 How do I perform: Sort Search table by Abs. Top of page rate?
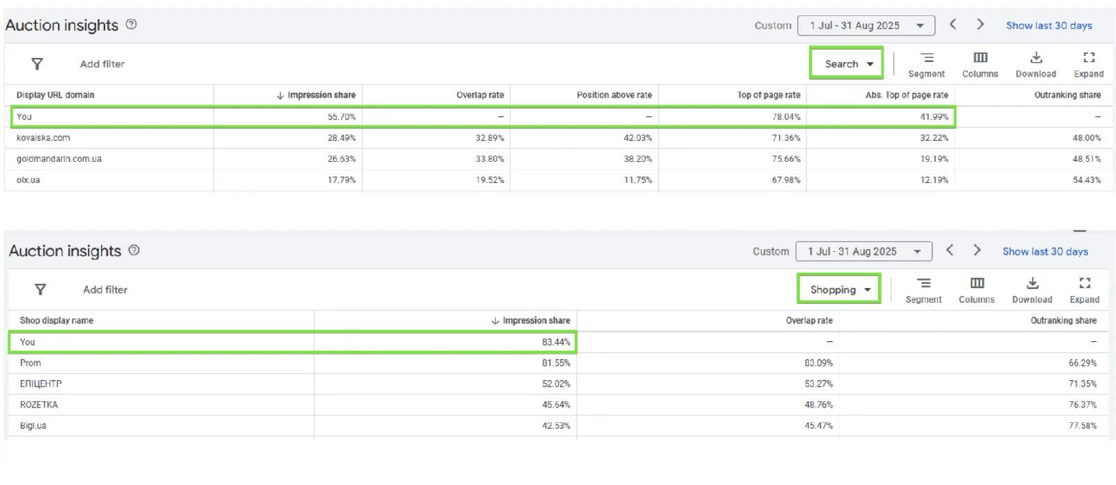907,95
